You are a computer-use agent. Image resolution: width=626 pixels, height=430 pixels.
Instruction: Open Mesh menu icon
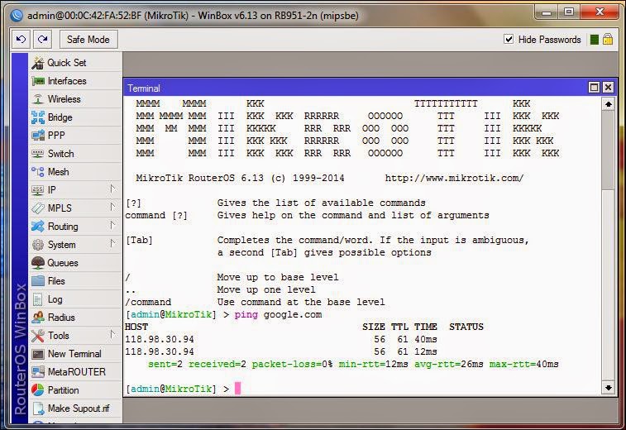click(x=38, y=172)
